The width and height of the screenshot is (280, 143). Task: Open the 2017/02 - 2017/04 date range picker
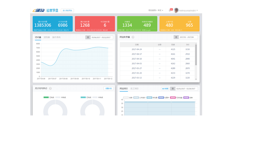[188, 37]
